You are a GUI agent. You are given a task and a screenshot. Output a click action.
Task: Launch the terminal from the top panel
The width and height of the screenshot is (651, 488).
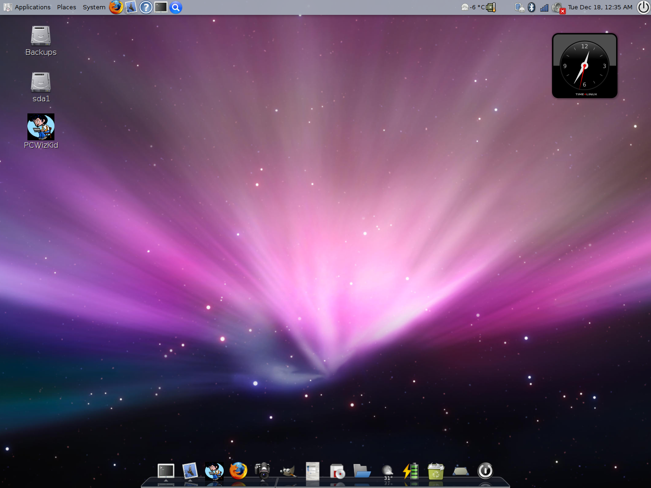point(161,7)
